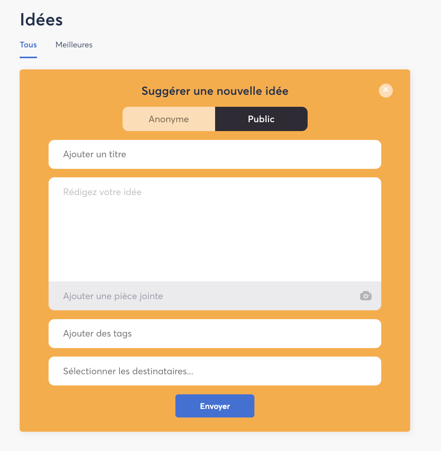Close the new idea suggestion form
Viewport: 441px width, 451px height.
[386, 90]
